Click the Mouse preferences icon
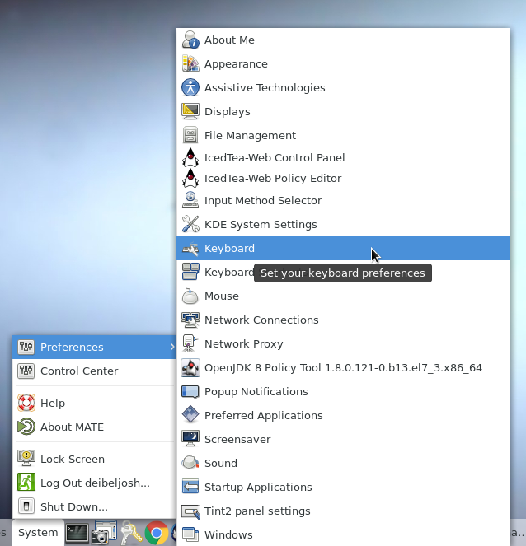This screenshot has width=526, height=546. (x=190, y=296)
